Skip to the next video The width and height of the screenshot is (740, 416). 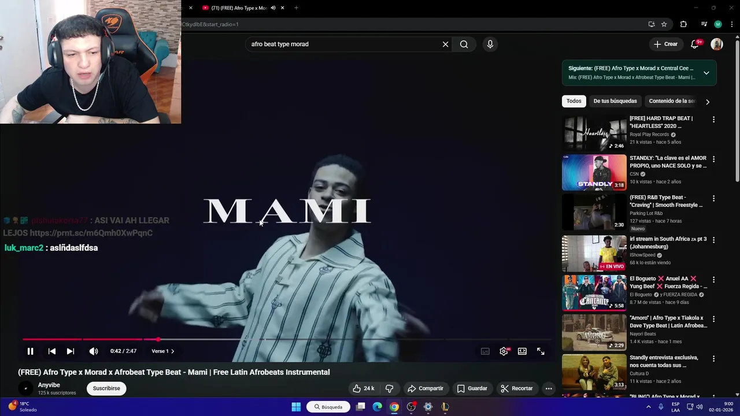coord(71,351)
